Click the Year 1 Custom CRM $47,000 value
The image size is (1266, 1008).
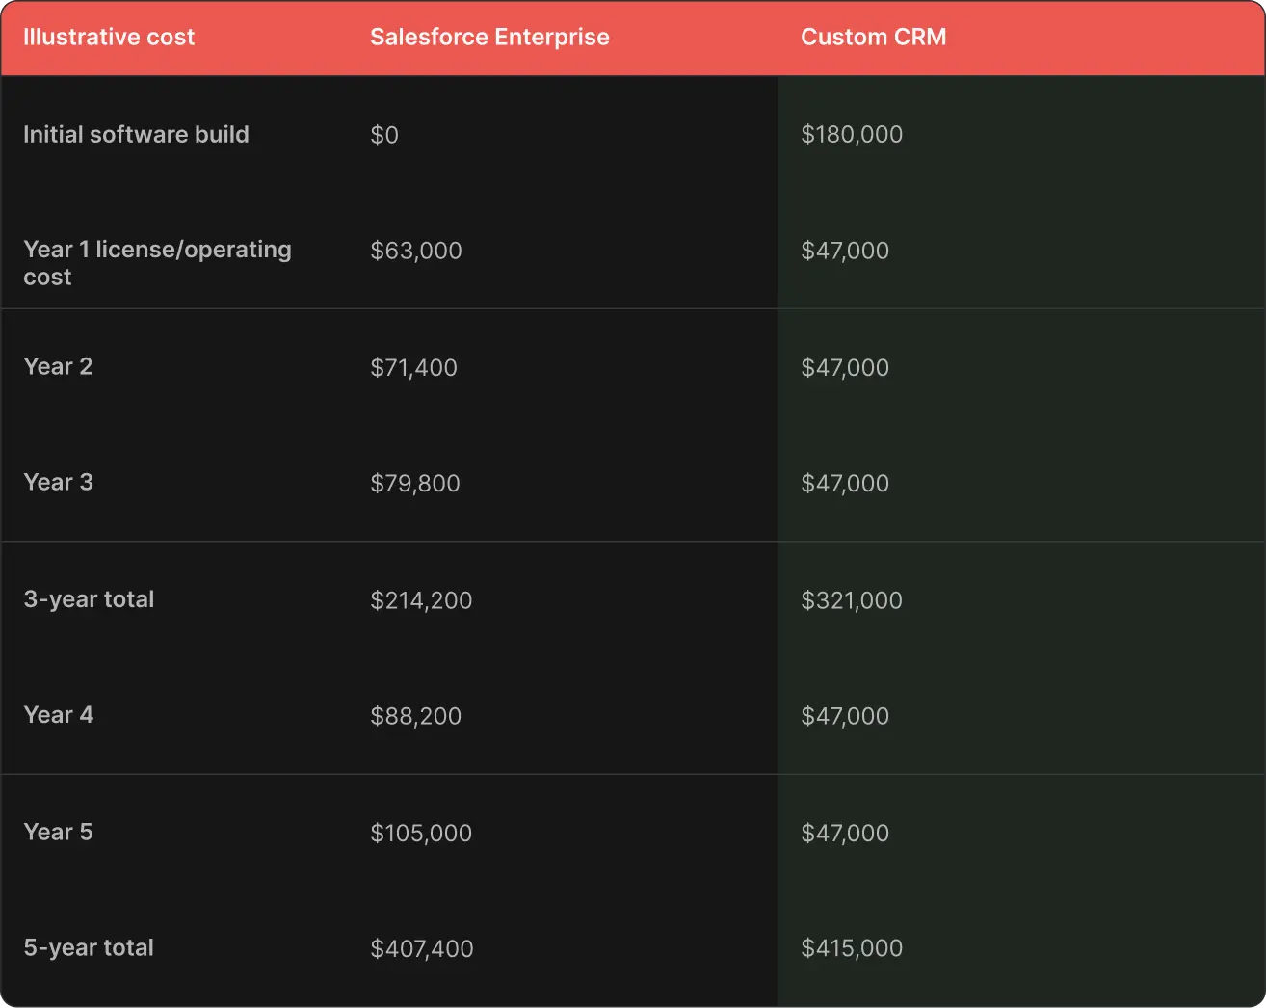845,251
